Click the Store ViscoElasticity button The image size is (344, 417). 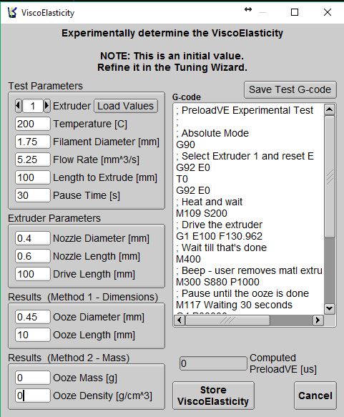[213, 396]
